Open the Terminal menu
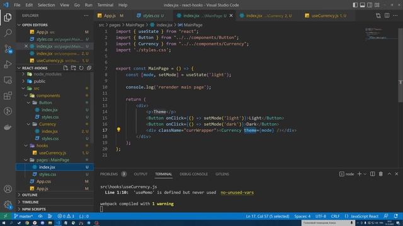This screenshot has width=403, height=226. (105, 5)
